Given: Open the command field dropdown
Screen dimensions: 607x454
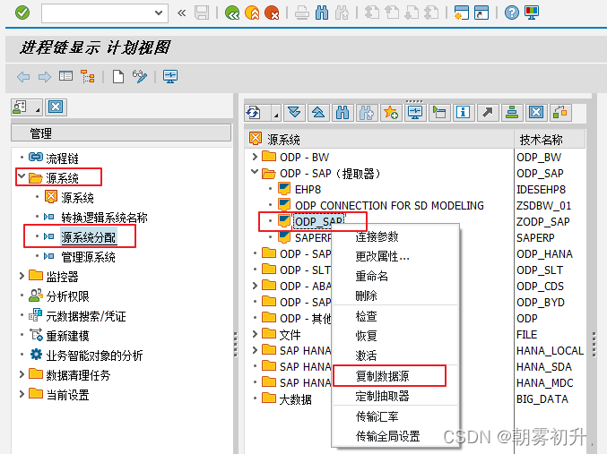Looking at the screenshot, I should pyautogui.click(x=159, y=13).
